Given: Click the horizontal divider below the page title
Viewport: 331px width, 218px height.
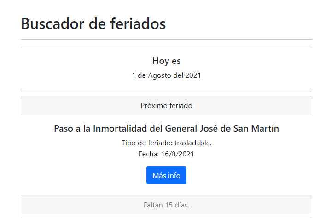Looking at the screenshot, I should click(x=166, y=40).
